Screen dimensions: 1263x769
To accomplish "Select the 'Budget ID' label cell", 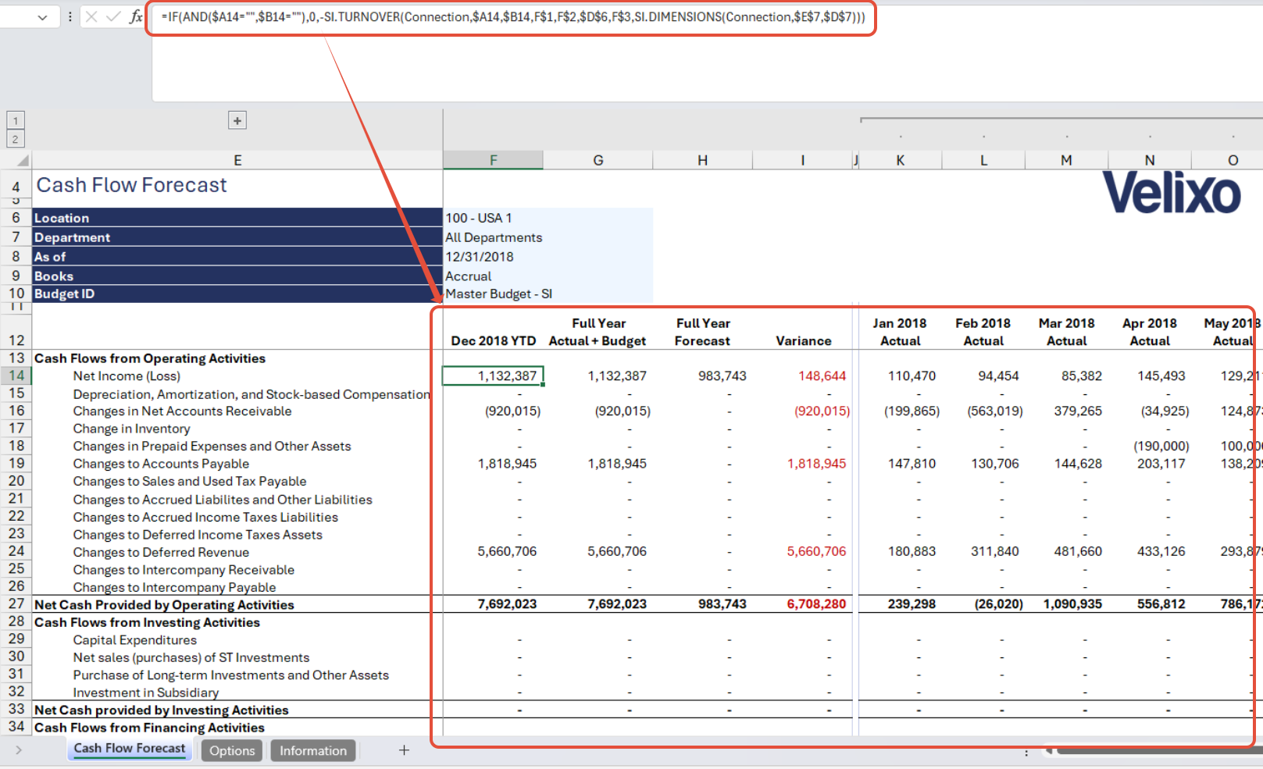I will pos(237,294).
